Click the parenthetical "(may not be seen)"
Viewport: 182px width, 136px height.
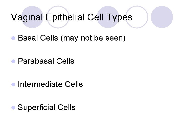coord(93,38)
